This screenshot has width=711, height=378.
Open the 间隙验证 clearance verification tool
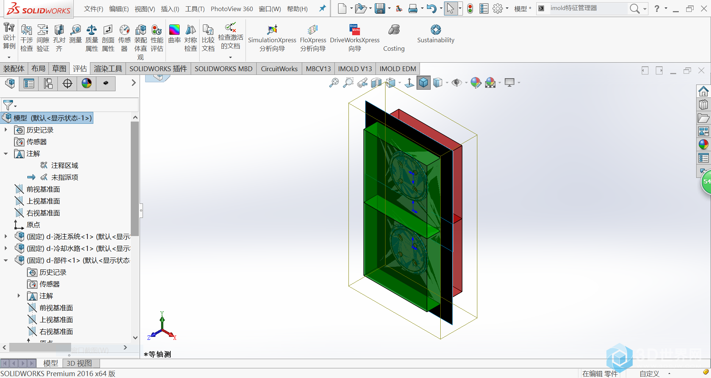[43, 38]
